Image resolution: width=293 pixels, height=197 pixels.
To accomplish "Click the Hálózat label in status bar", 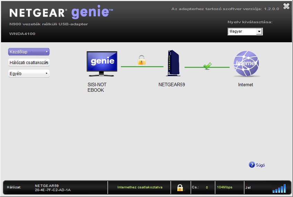I will click(x=14, y=187).
